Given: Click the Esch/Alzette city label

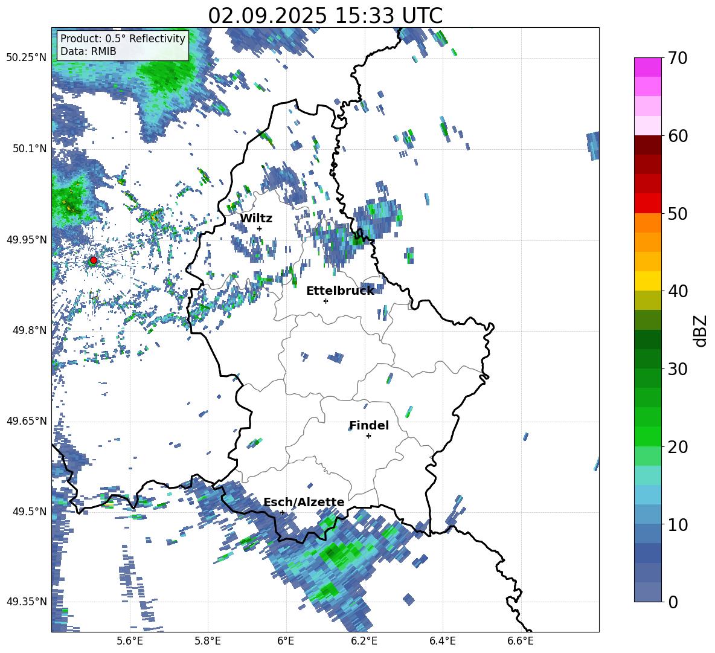Looking at the screenshot, I should click(304, 502).
